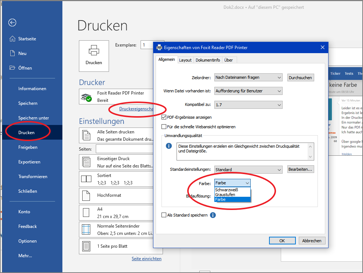This screenshot has height=273, width=363.
Task: Click the Normale Seitenränder margins icon
Action: click(86, 229)
